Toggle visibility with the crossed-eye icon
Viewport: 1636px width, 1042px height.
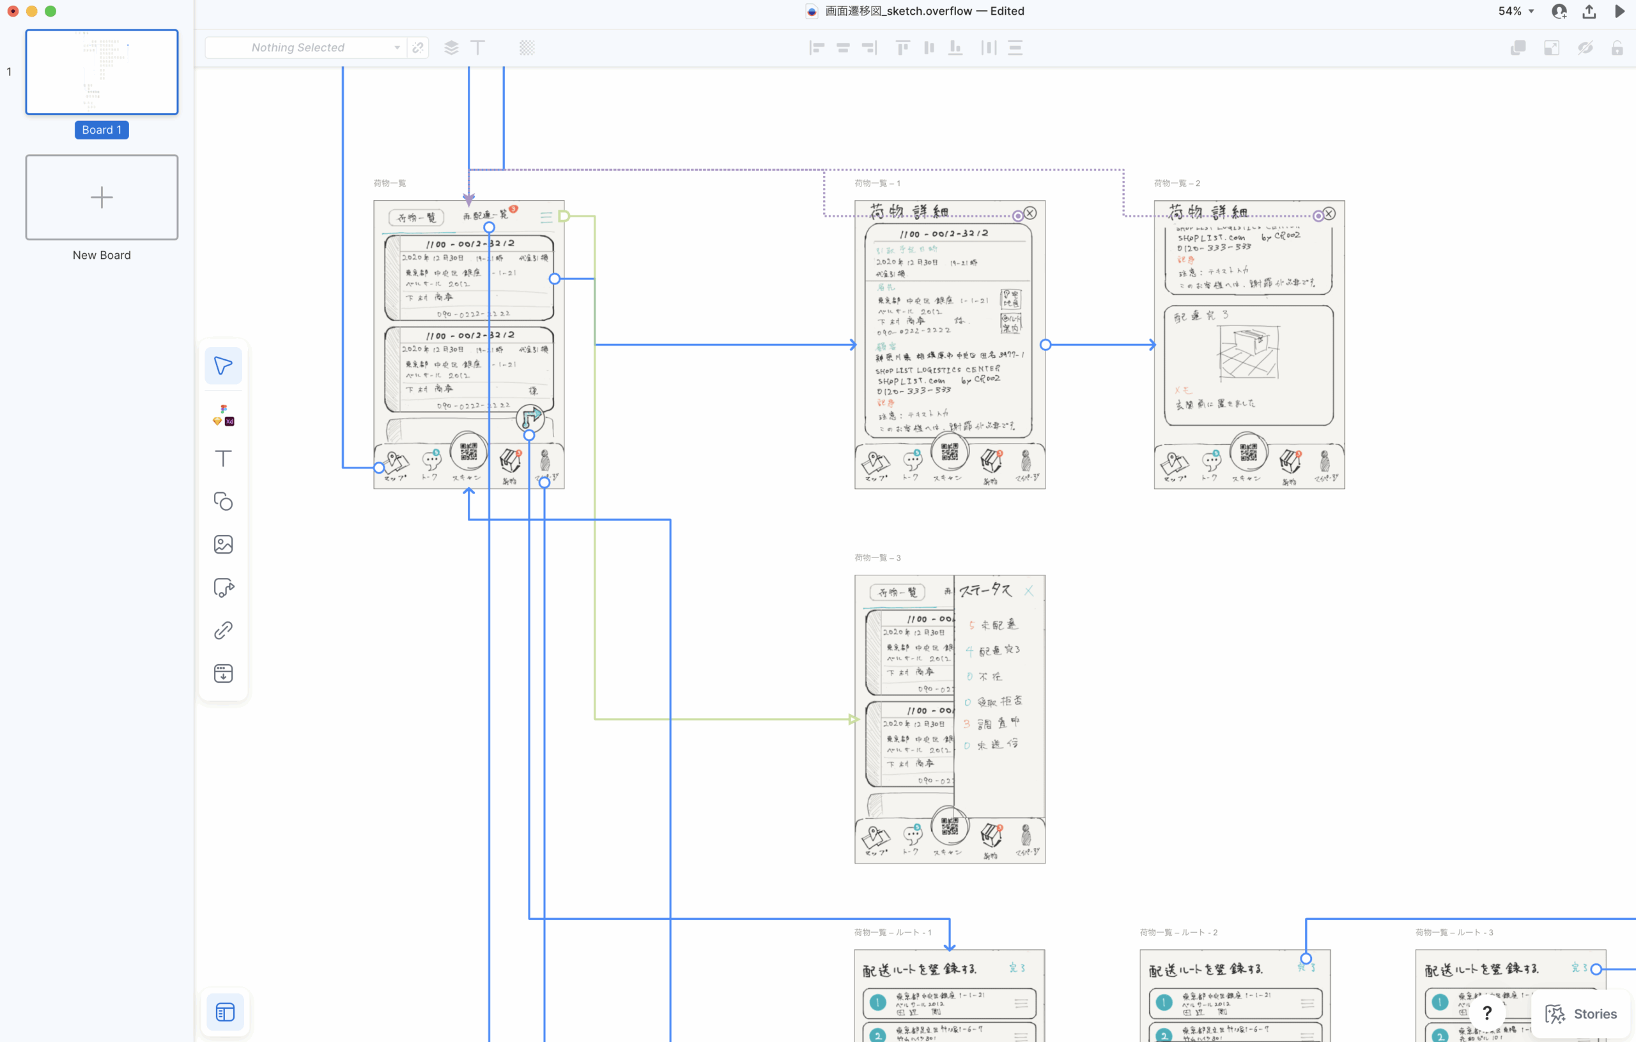(1584, 47)
